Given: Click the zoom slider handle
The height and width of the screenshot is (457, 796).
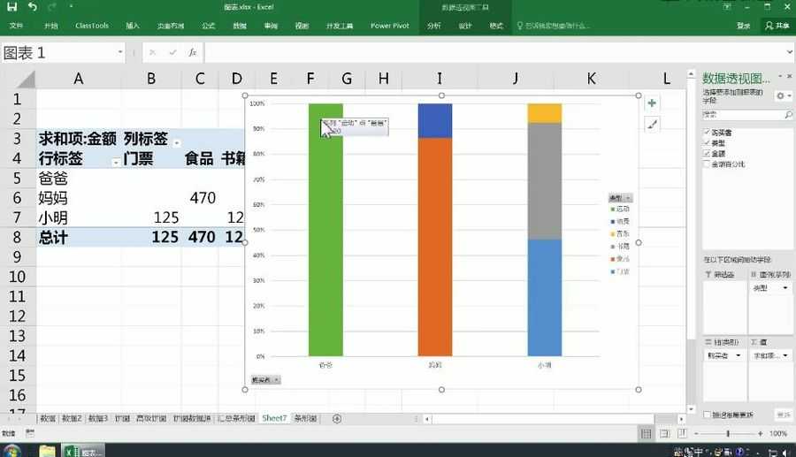Looking at the screenshot, I should (728, 434).
